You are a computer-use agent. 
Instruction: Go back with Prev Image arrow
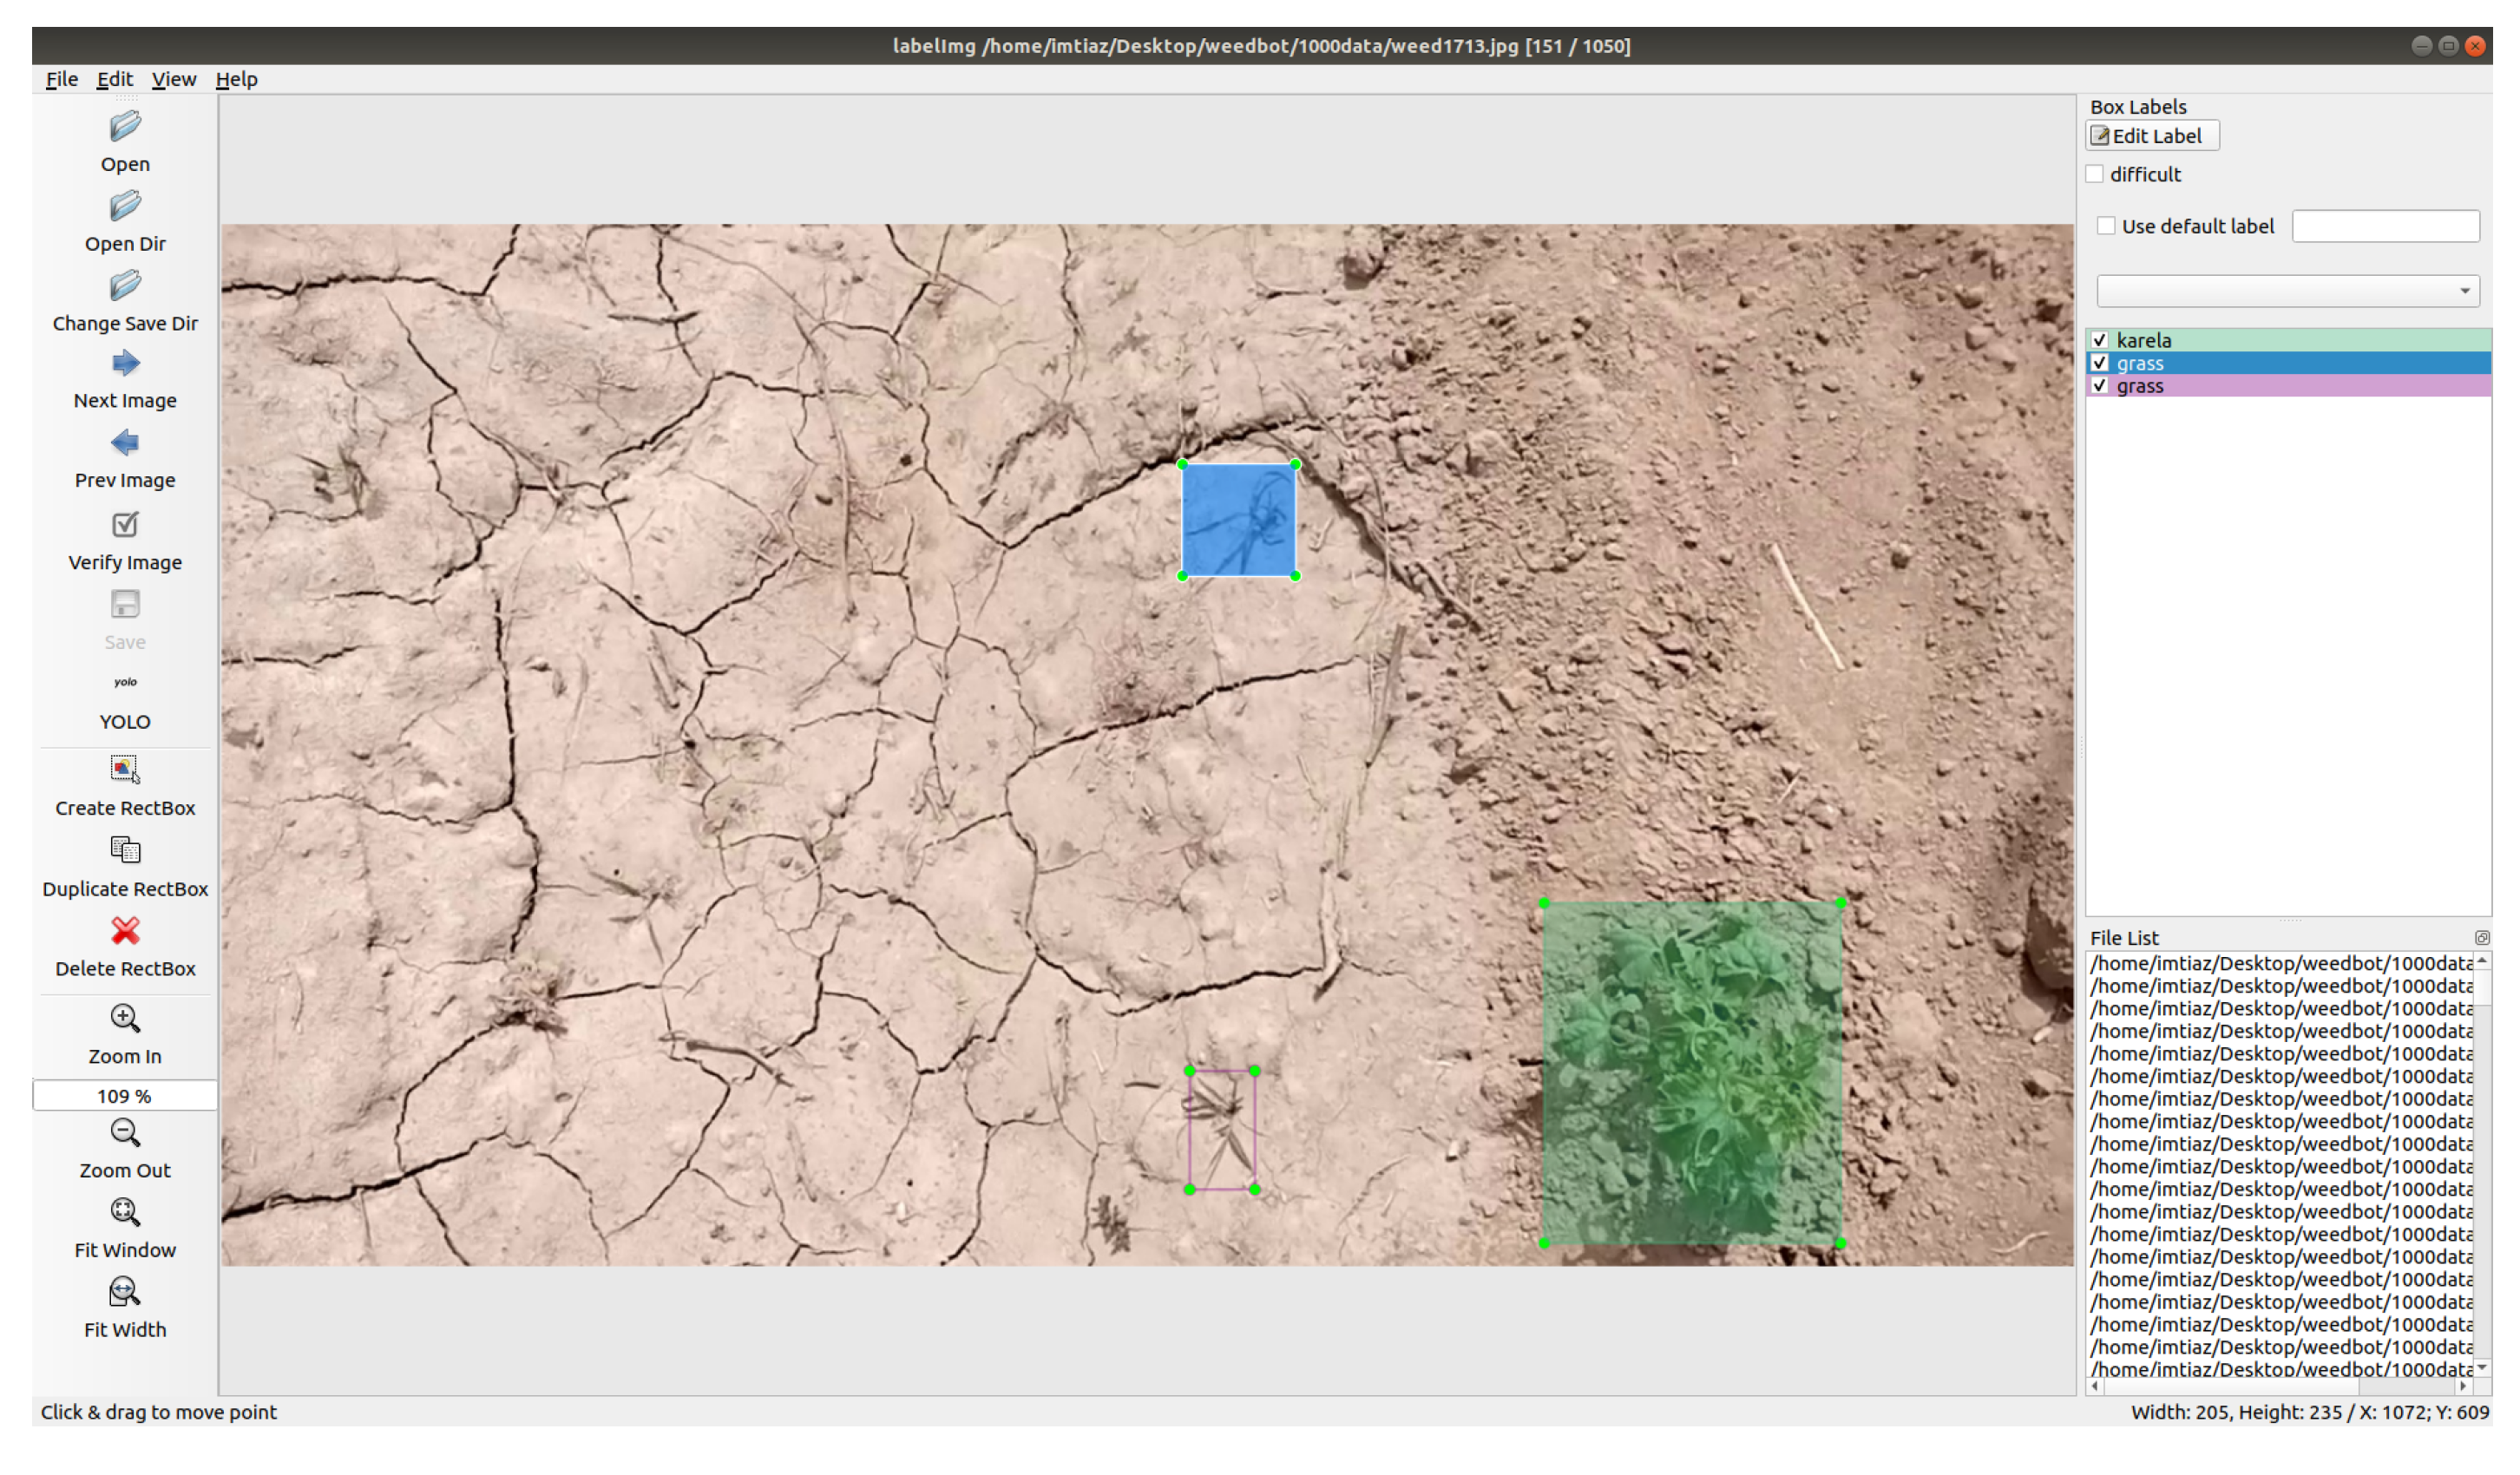[125, 443]
